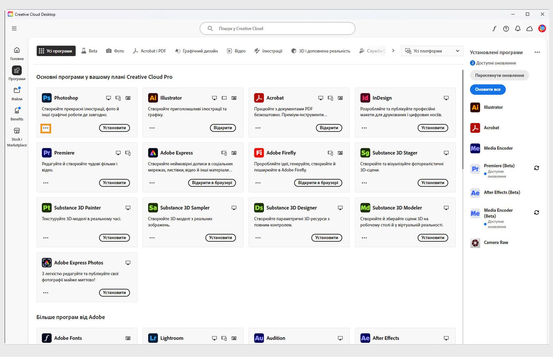This screenshot has width=553, height=357.
Task: Go to Головна in sidebar
Action: (17, 53)
